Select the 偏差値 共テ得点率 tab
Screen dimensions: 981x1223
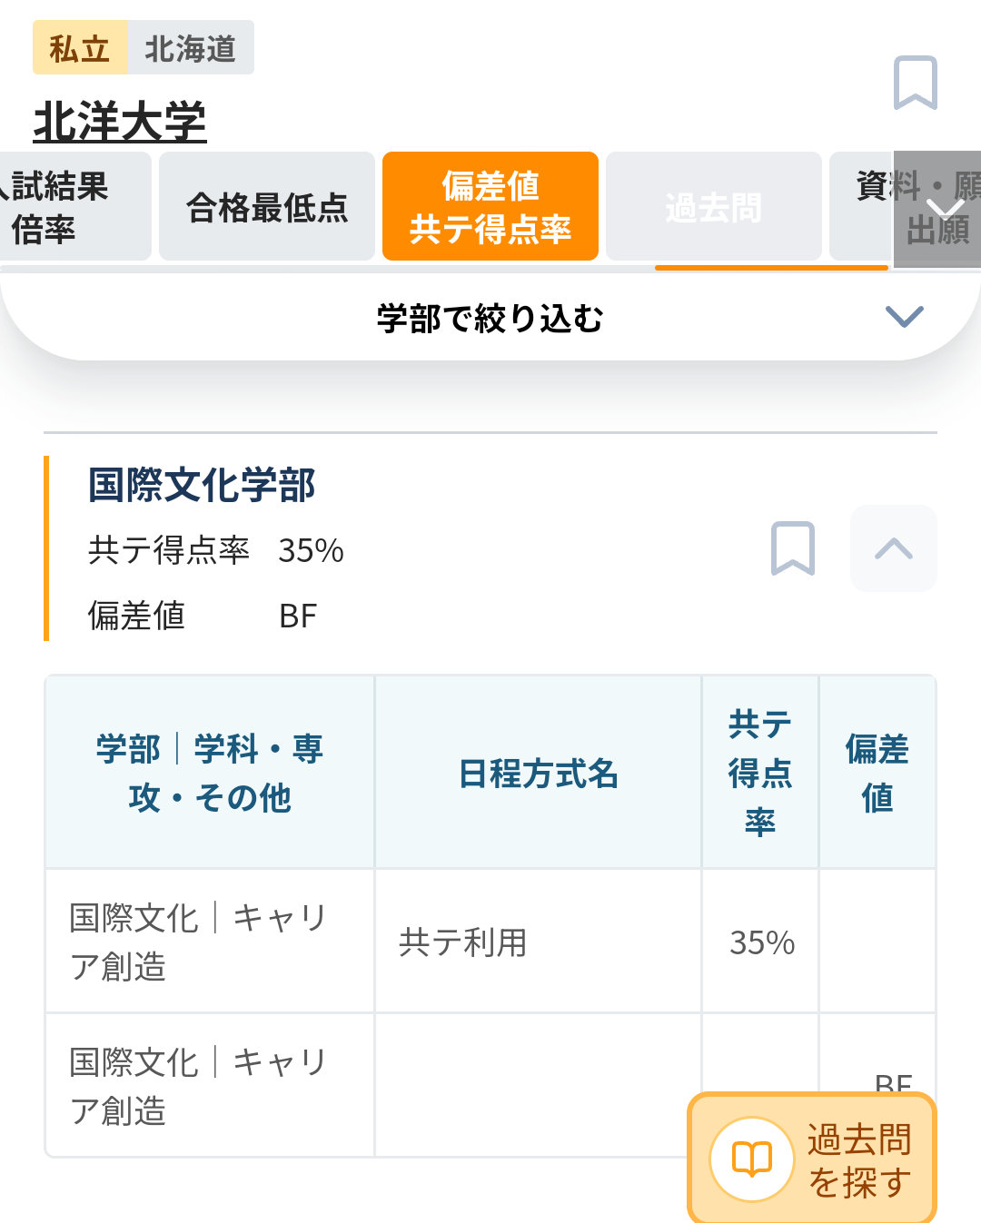(490, 207)
